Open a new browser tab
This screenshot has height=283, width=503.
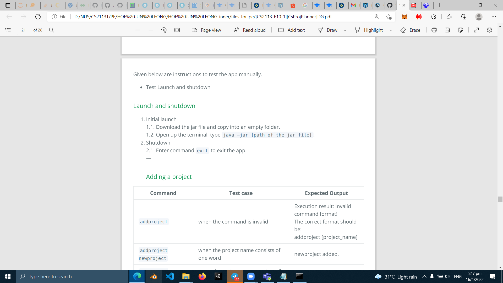pos(439,5)
